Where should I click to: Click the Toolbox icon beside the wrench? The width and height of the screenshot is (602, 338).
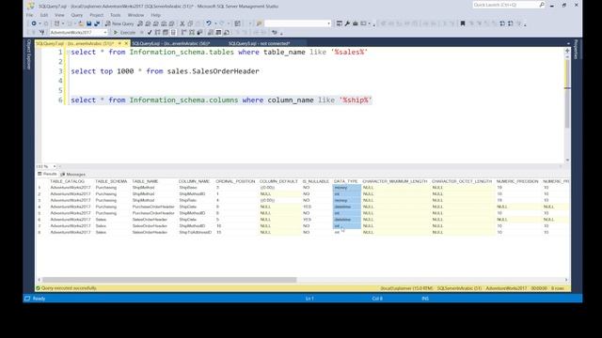click(356, 23)
